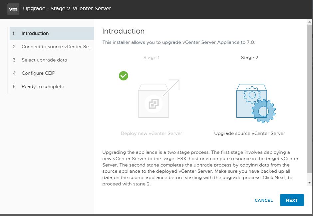Click the CANCEL button

264,200
